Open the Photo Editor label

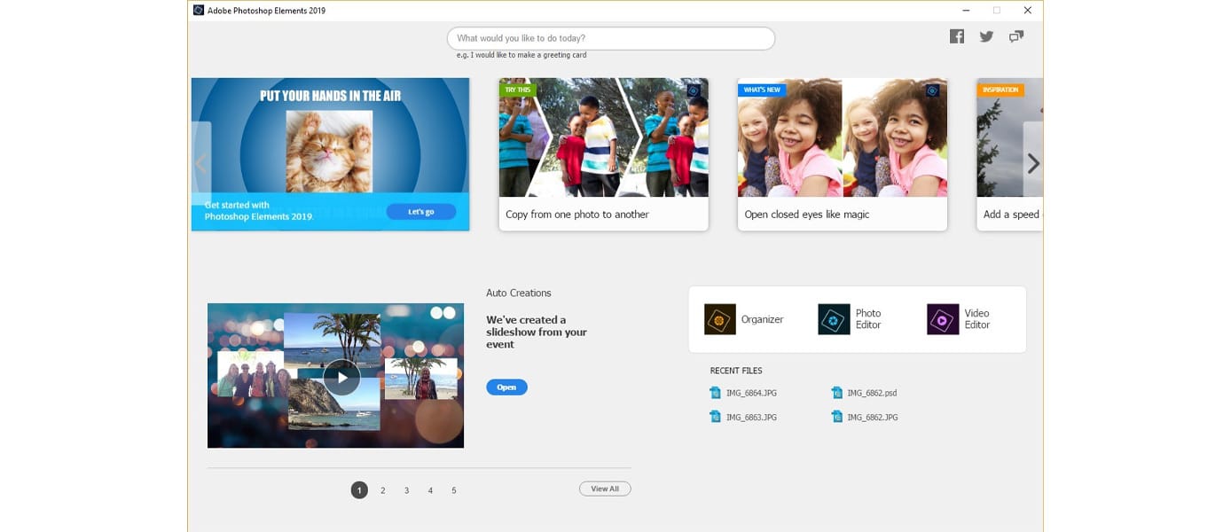tap(868, 319)
